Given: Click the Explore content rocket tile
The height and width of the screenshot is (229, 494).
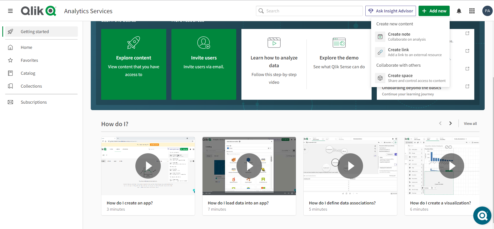Looking at the screenshot, I should point(134,64).
